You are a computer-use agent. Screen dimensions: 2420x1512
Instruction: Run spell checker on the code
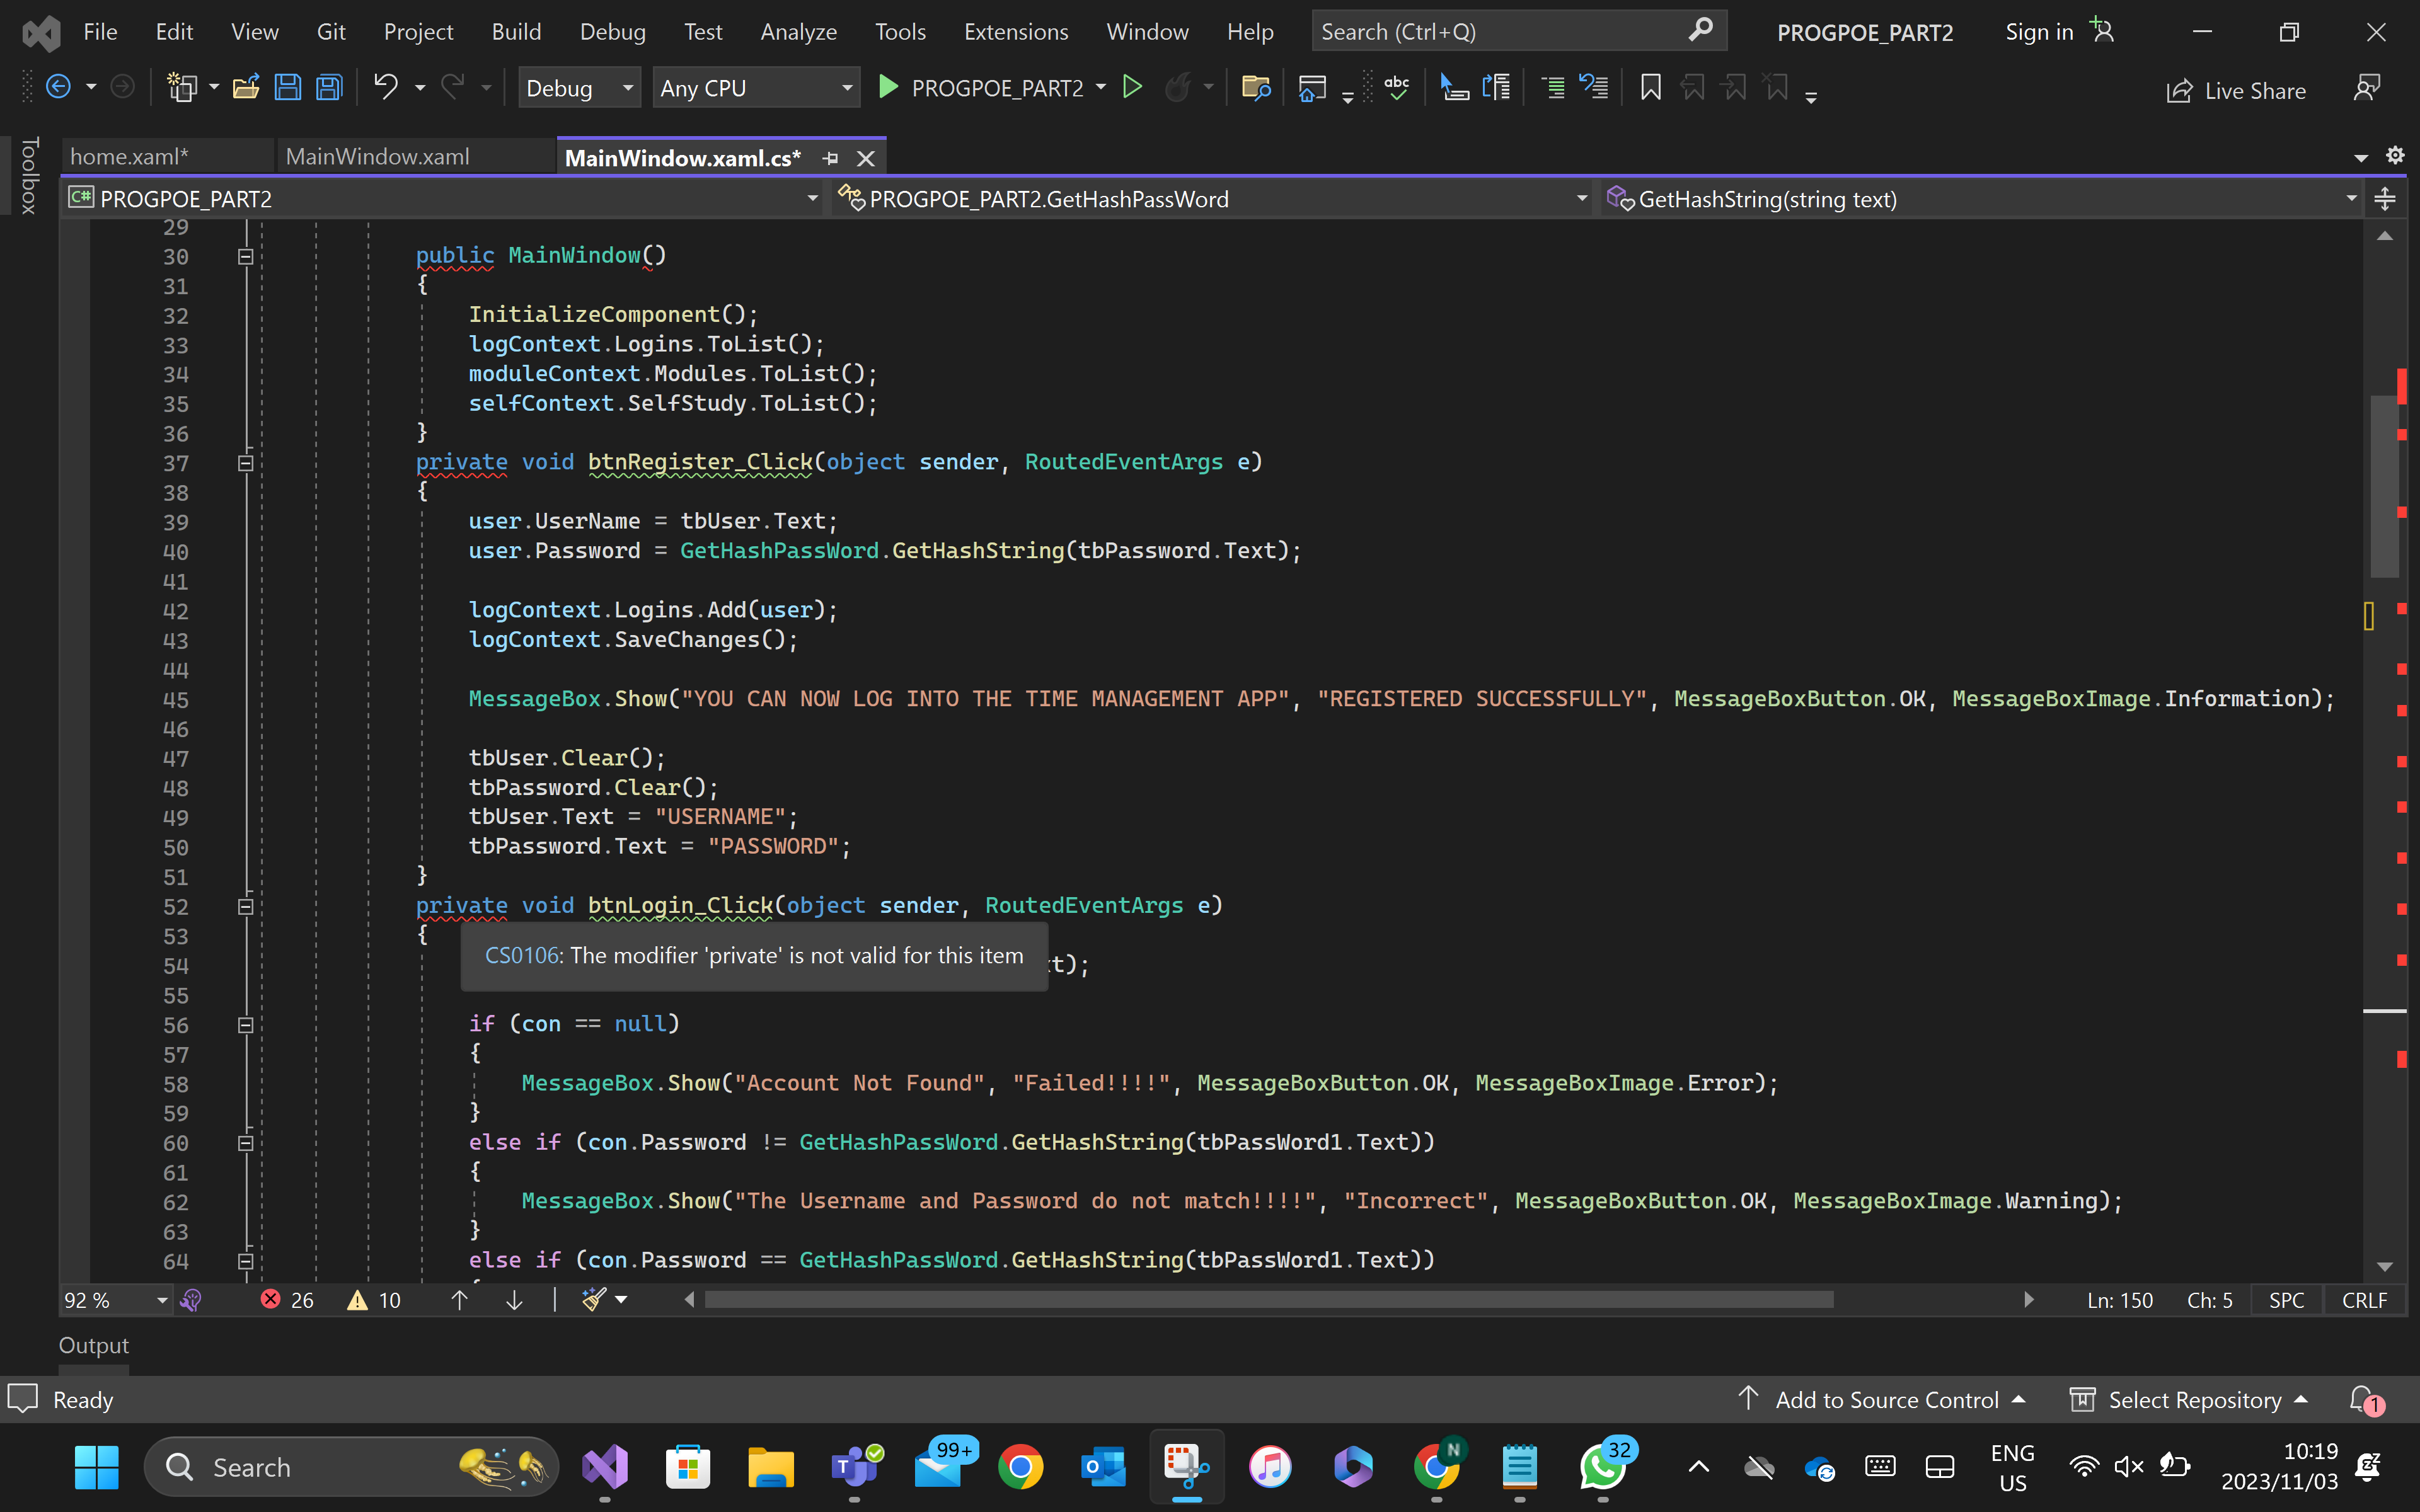point(1396,87)
